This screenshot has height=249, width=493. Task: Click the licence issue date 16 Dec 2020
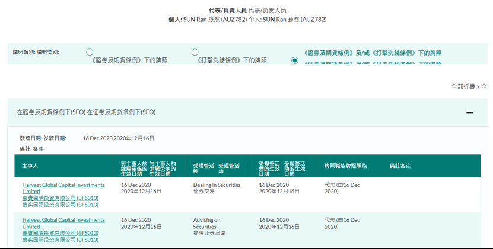(97, 138)
